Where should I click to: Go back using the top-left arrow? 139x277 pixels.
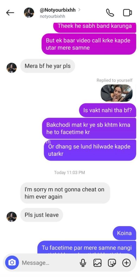tap(10, 12)
